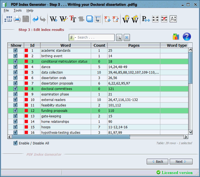Toggle the Enable / Disable All checkbox
This screenshot has width=200, height=177.
tap(15, 143)
